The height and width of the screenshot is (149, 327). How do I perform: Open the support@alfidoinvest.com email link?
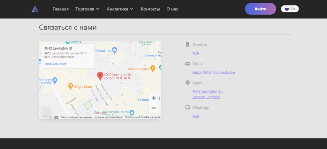tap(214, 72)
